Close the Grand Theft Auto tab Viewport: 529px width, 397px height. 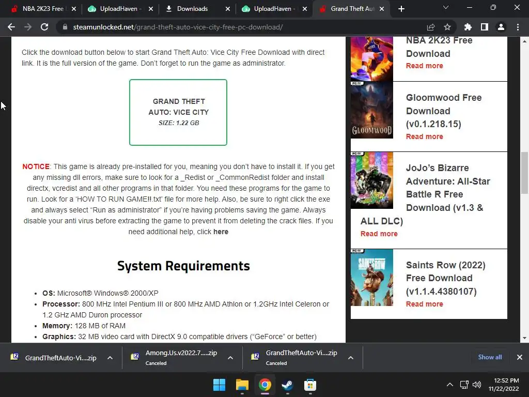click(382, 9)
